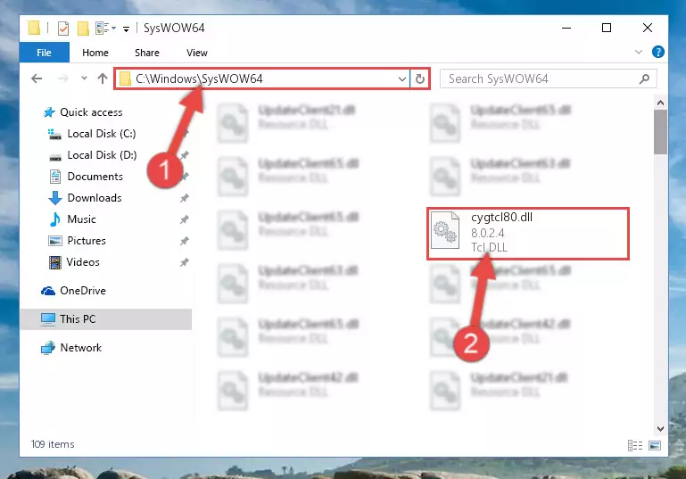Click the Properties quick access toolbar icon
Viewport: 686px width, 479px height.
pos(63,29)
